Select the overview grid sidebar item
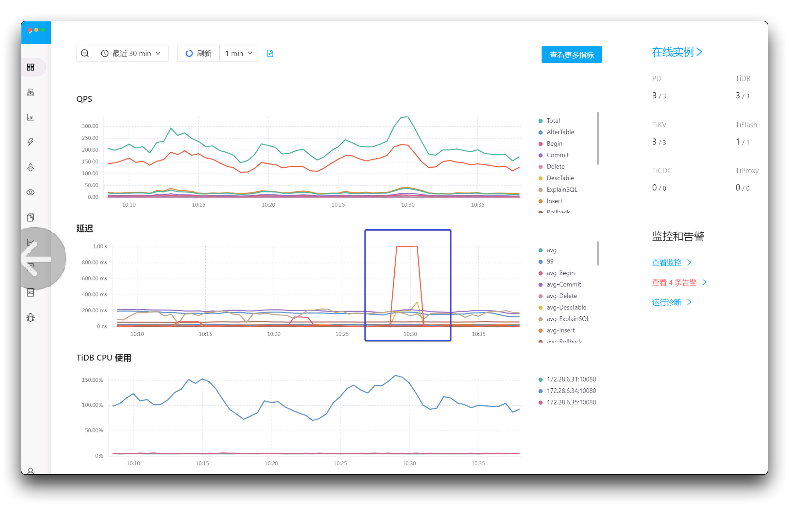This screenshot has height=506, width=789. pyautogui.click(x=30, y=67)
